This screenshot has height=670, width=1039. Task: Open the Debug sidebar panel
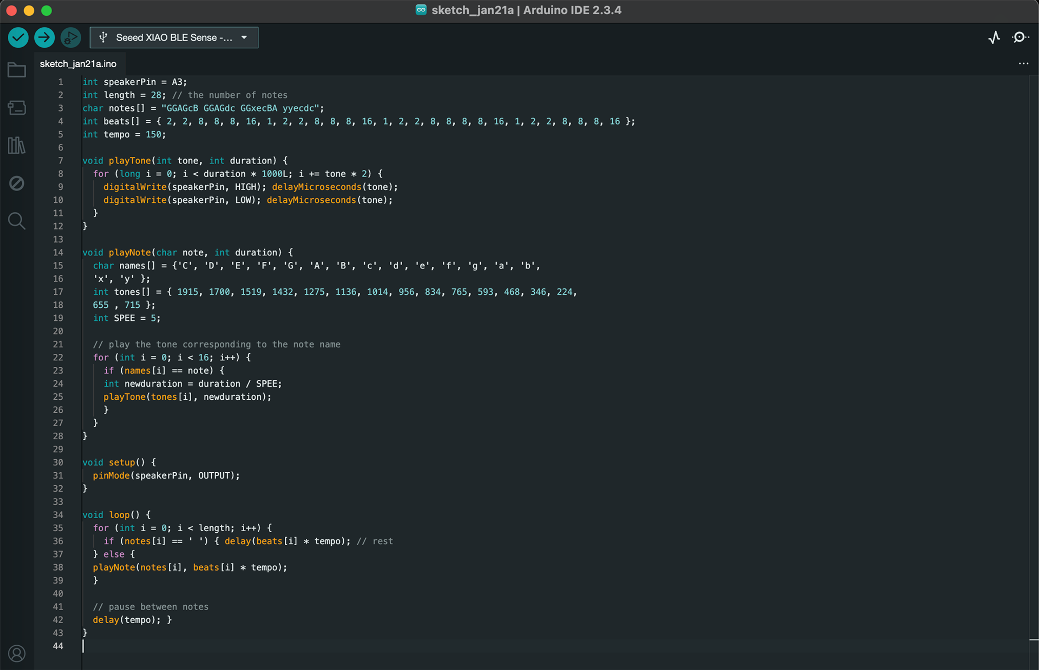click(x=17, y=183)
